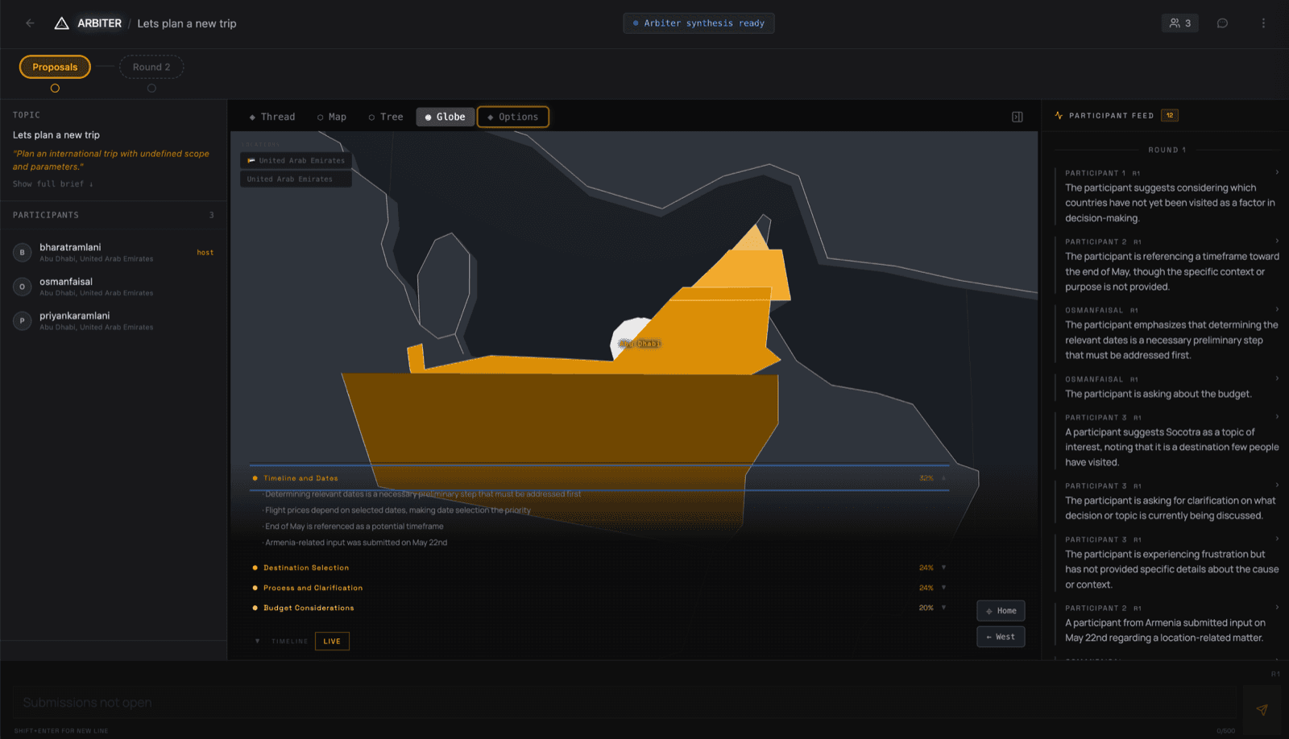Click bharatramlani's avatar B

[23, 252]
